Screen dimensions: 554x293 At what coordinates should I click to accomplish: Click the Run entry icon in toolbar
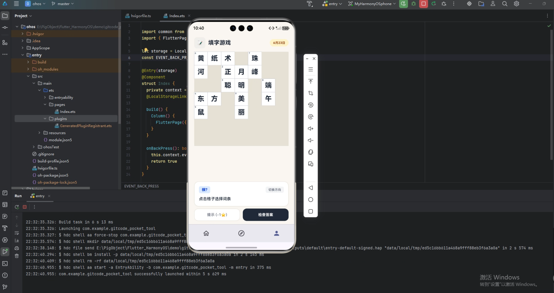[x=403, y=4]
